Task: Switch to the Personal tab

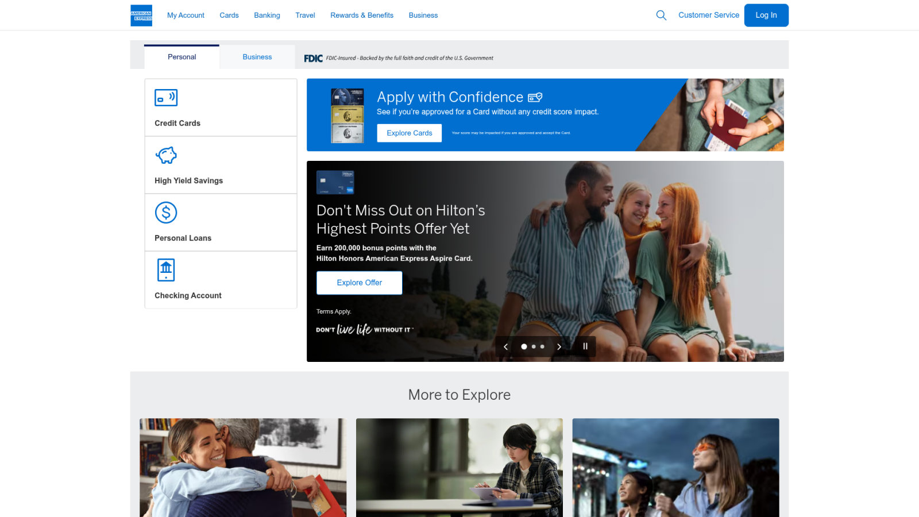Action: click(x=182, y=57)
